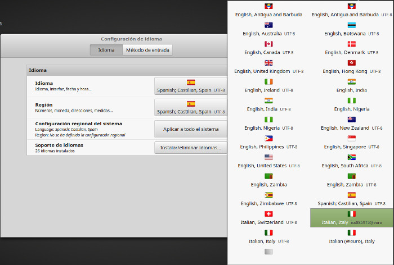Screen dimensions: 394x265
Task: Select the United Kingdom flag icon
Action: [x=268, y=63]
